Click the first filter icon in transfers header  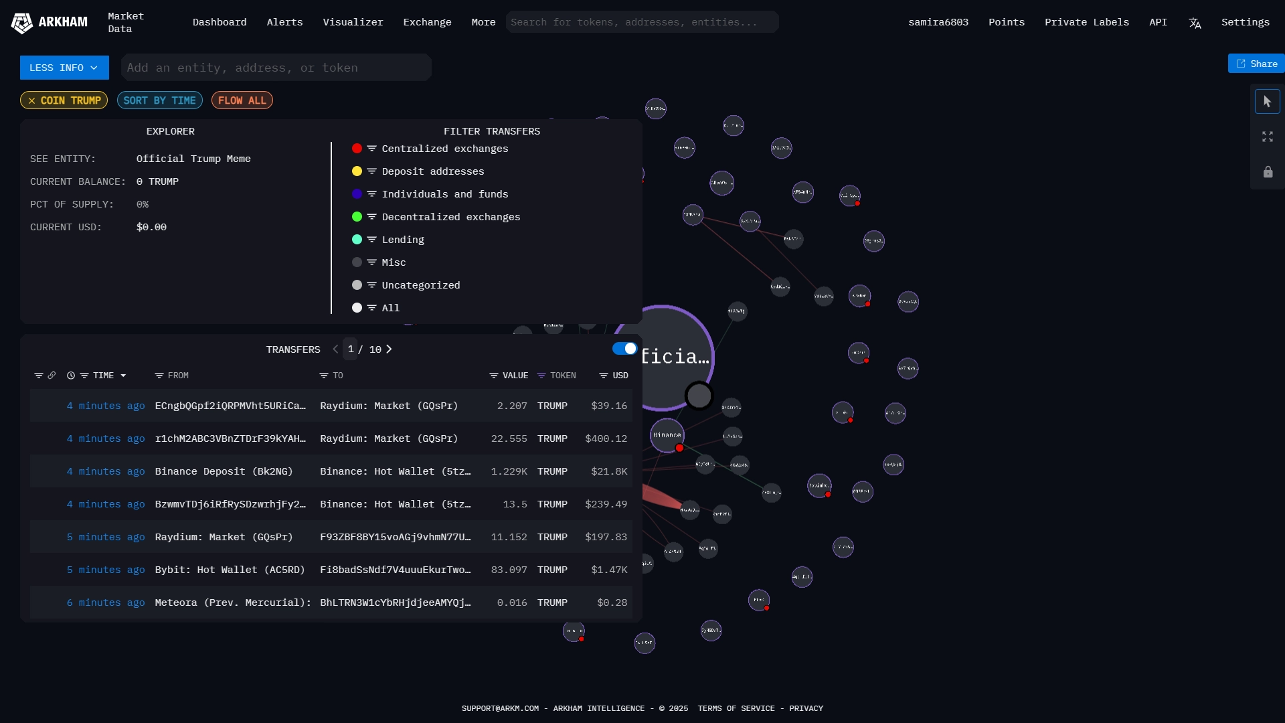[39, 376]
